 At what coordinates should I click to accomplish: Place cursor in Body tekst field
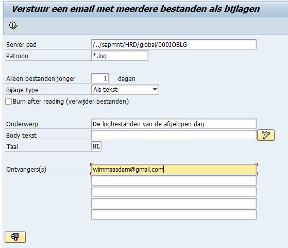click(x=174, y=135)
